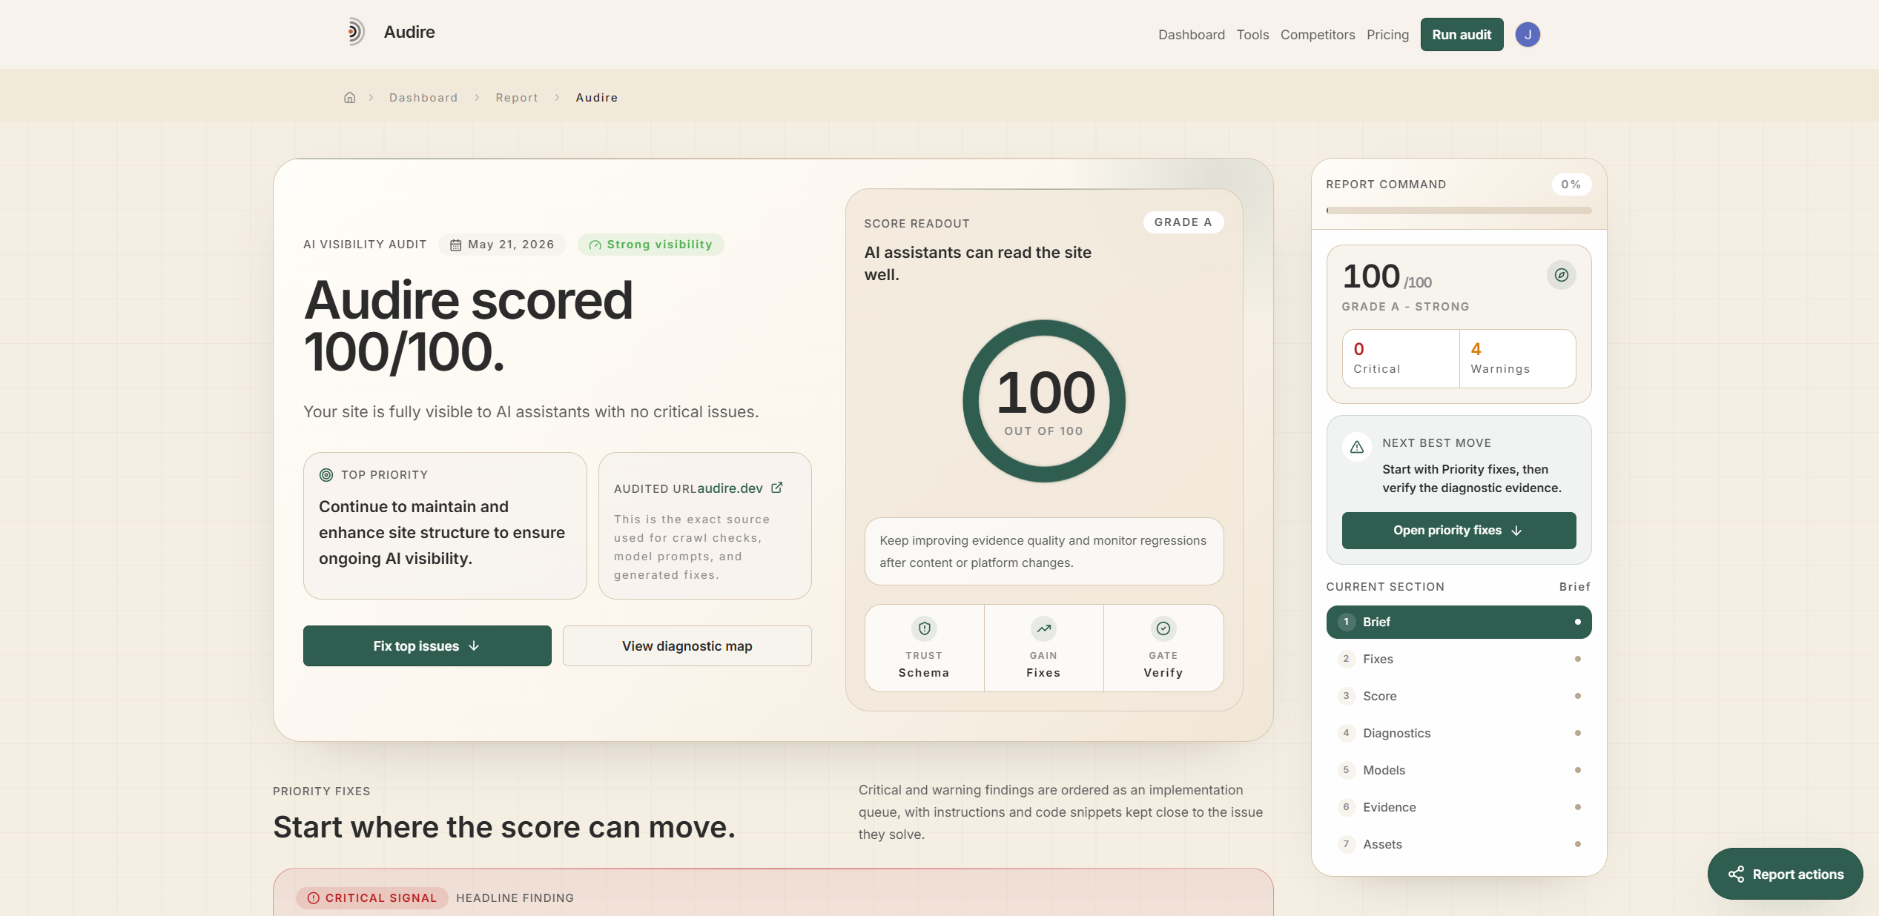The height and width of the screenshot is (916, 1879).
Task: Jump to Diagnostics section in sidebar
Action: 1459,734
